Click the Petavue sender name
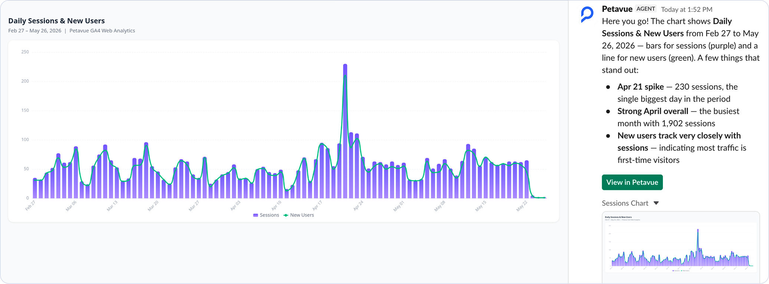The image size is (769, 284). (617, 9)
